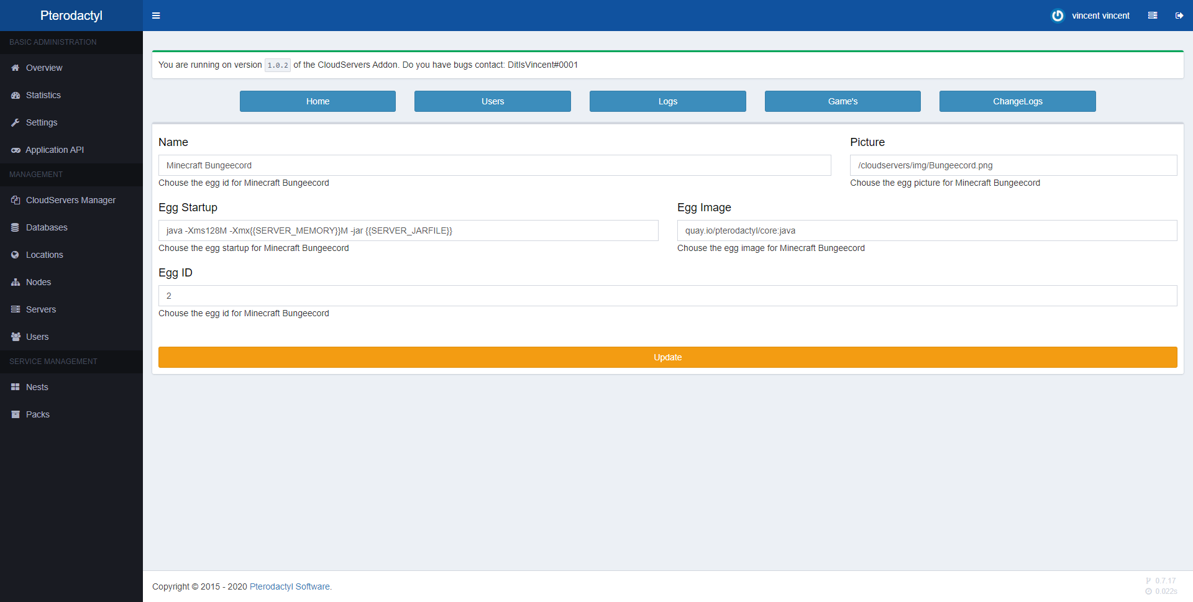This screenshot has width=1193, height=602.
Task: Open Overview from the sidebar
Action: (x=43, y=68)
